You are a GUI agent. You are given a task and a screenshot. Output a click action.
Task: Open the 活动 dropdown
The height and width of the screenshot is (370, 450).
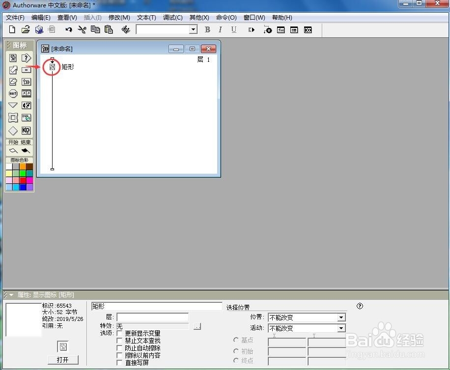[341, 328]
